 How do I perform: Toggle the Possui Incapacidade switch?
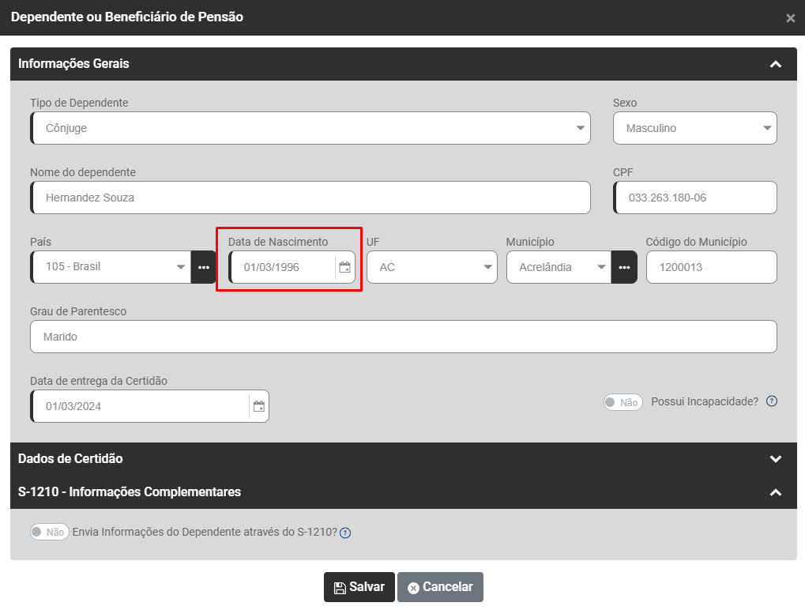[x=623, y=402]
